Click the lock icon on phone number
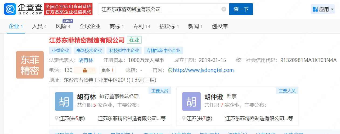The image size is (340, 134). coord(85,70)
